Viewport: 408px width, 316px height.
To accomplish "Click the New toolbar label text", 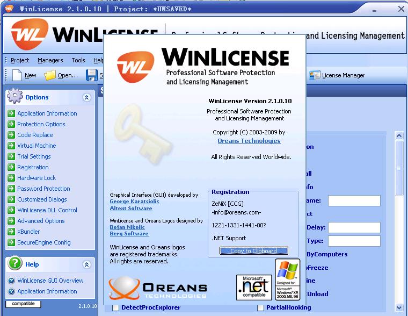I will pos(30,75).
